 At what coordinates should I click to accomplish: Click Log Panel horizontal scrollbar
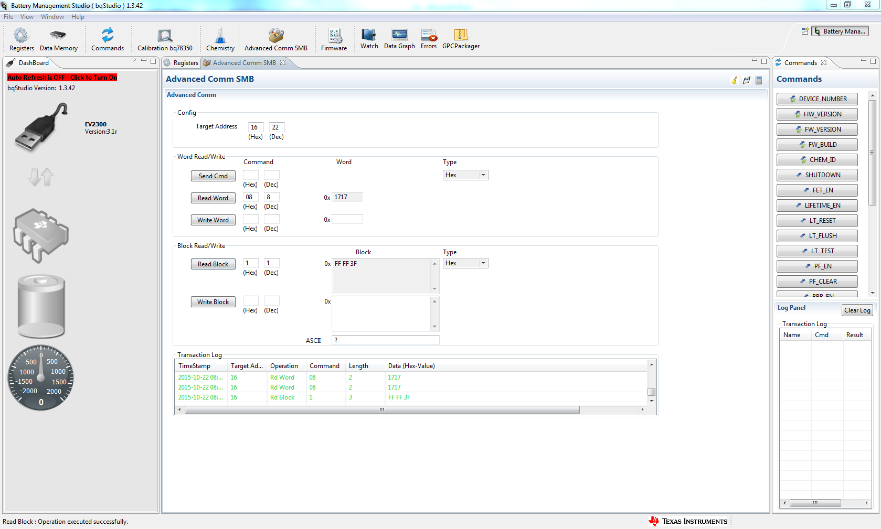tap(815, 503)
